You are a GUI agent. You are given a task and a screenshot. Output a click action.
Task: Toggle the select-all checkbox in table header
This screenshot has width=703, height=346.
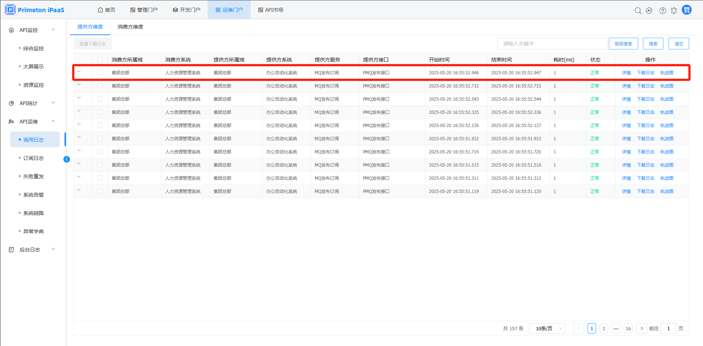point(100,60)
